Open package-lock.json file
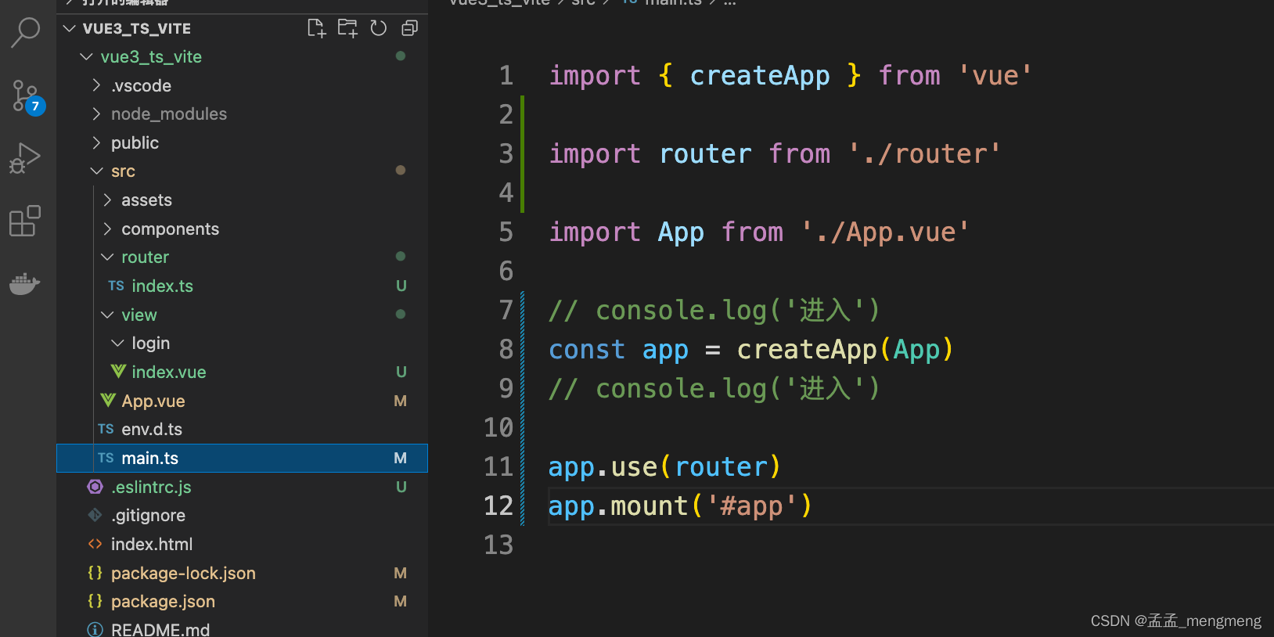The height and width of the screenshot is (637, 1274). (242, 573)
